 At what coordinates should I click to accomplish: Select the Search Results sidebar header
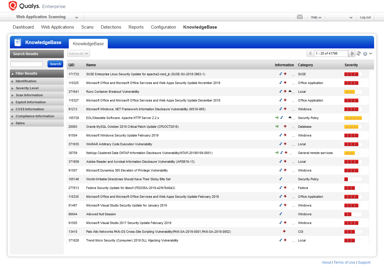37,54
